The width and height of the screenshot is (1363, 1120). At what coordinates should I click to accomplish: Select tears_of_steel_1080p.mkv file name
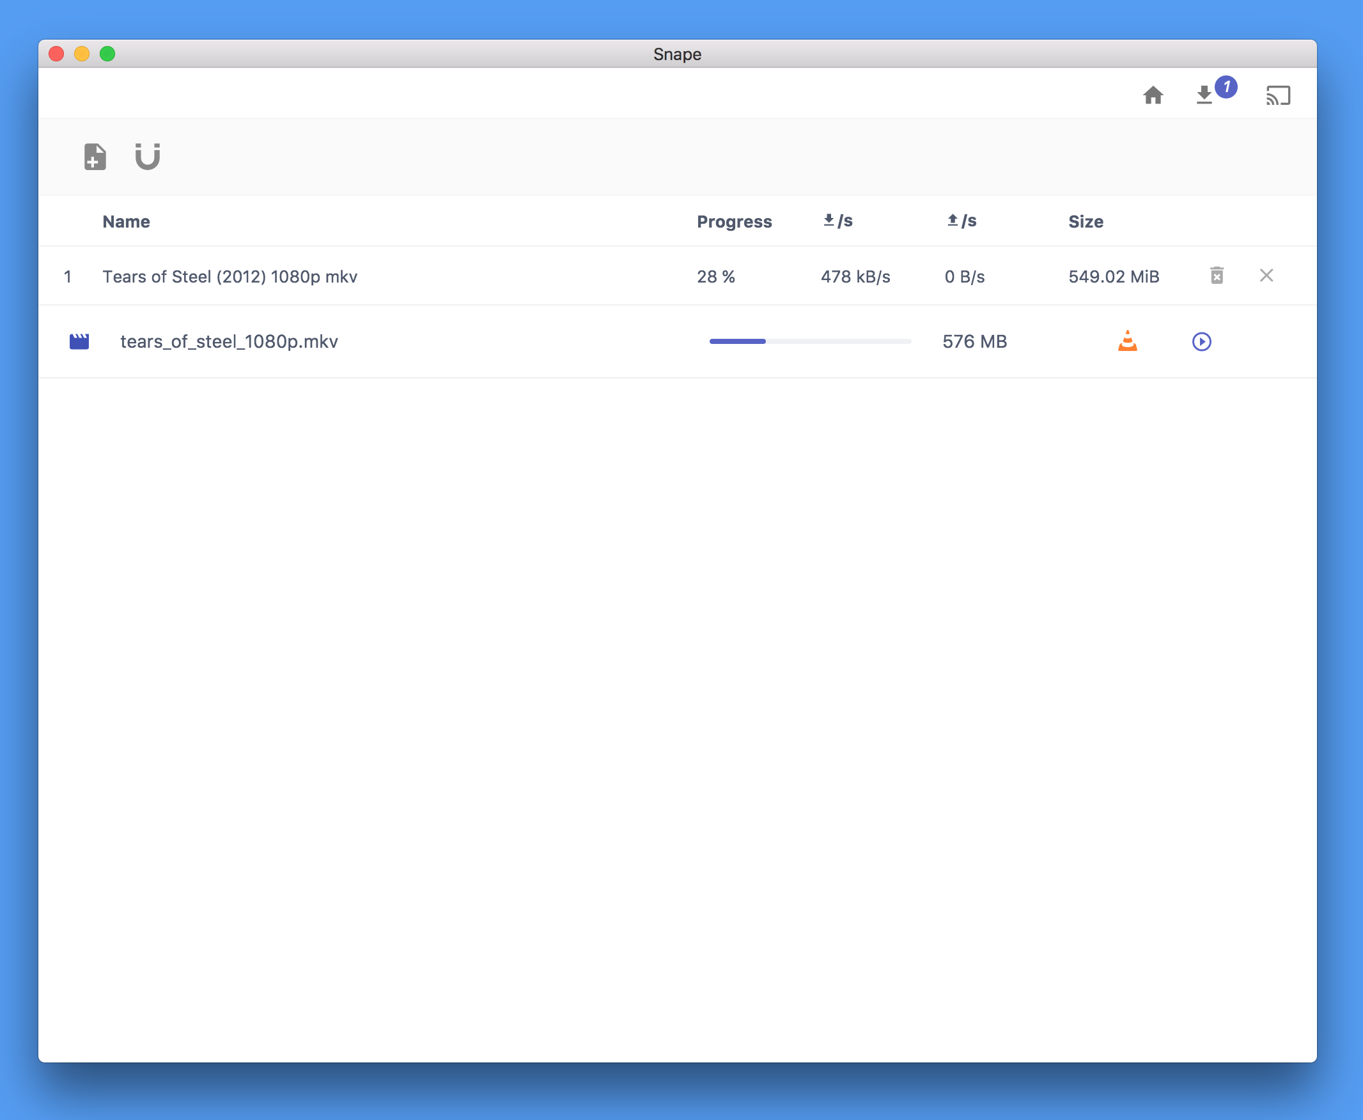[229, 341]
